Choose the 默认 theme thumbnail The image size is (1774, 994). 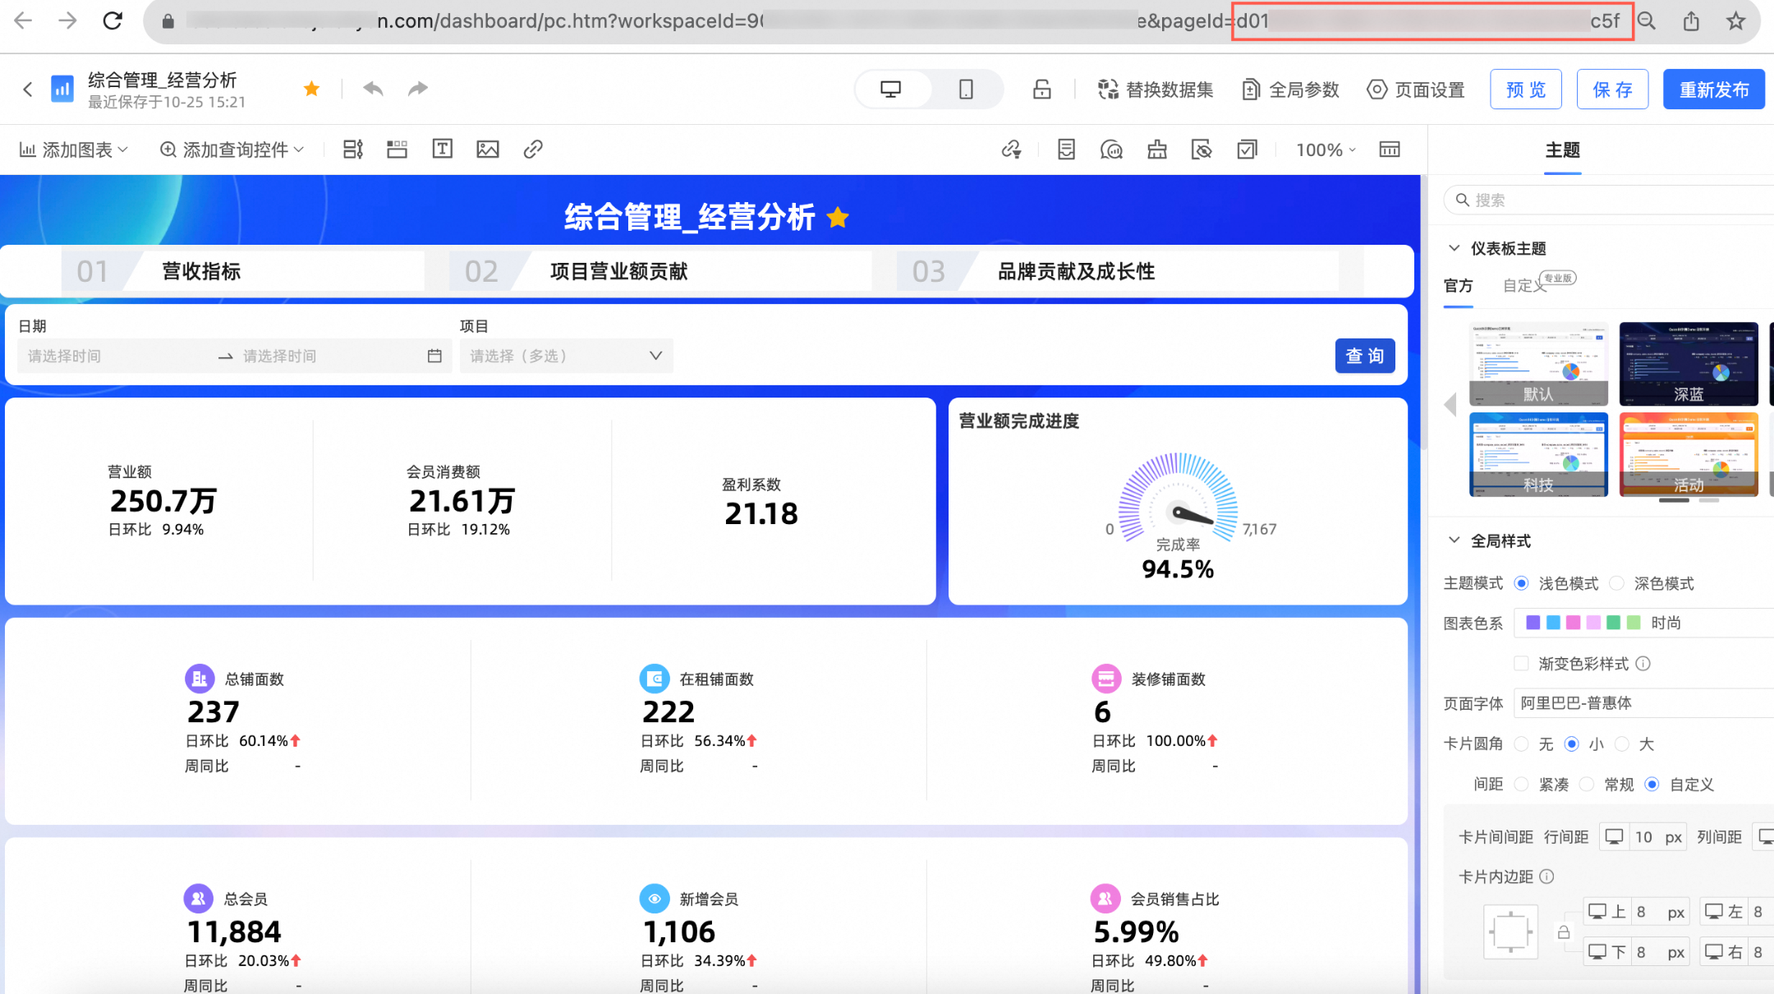(1538, 364)
